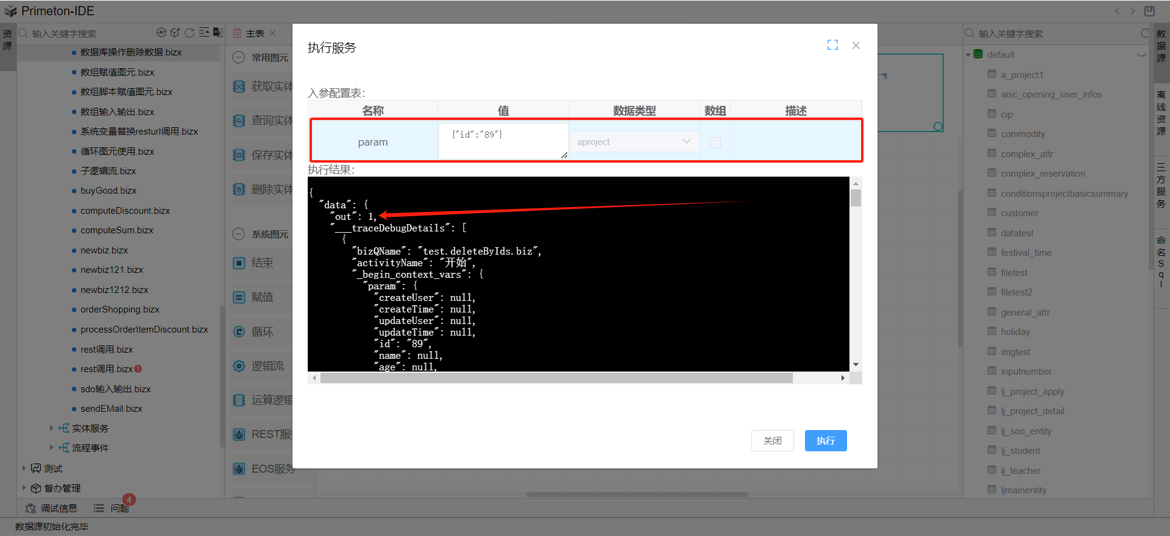Click the language translate icon

click(218, 33)
